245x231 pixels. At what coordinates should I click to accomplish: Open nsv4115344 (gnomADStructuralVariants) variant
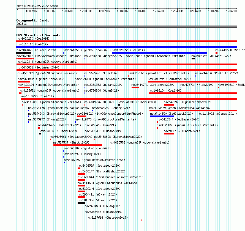point(47,62)
